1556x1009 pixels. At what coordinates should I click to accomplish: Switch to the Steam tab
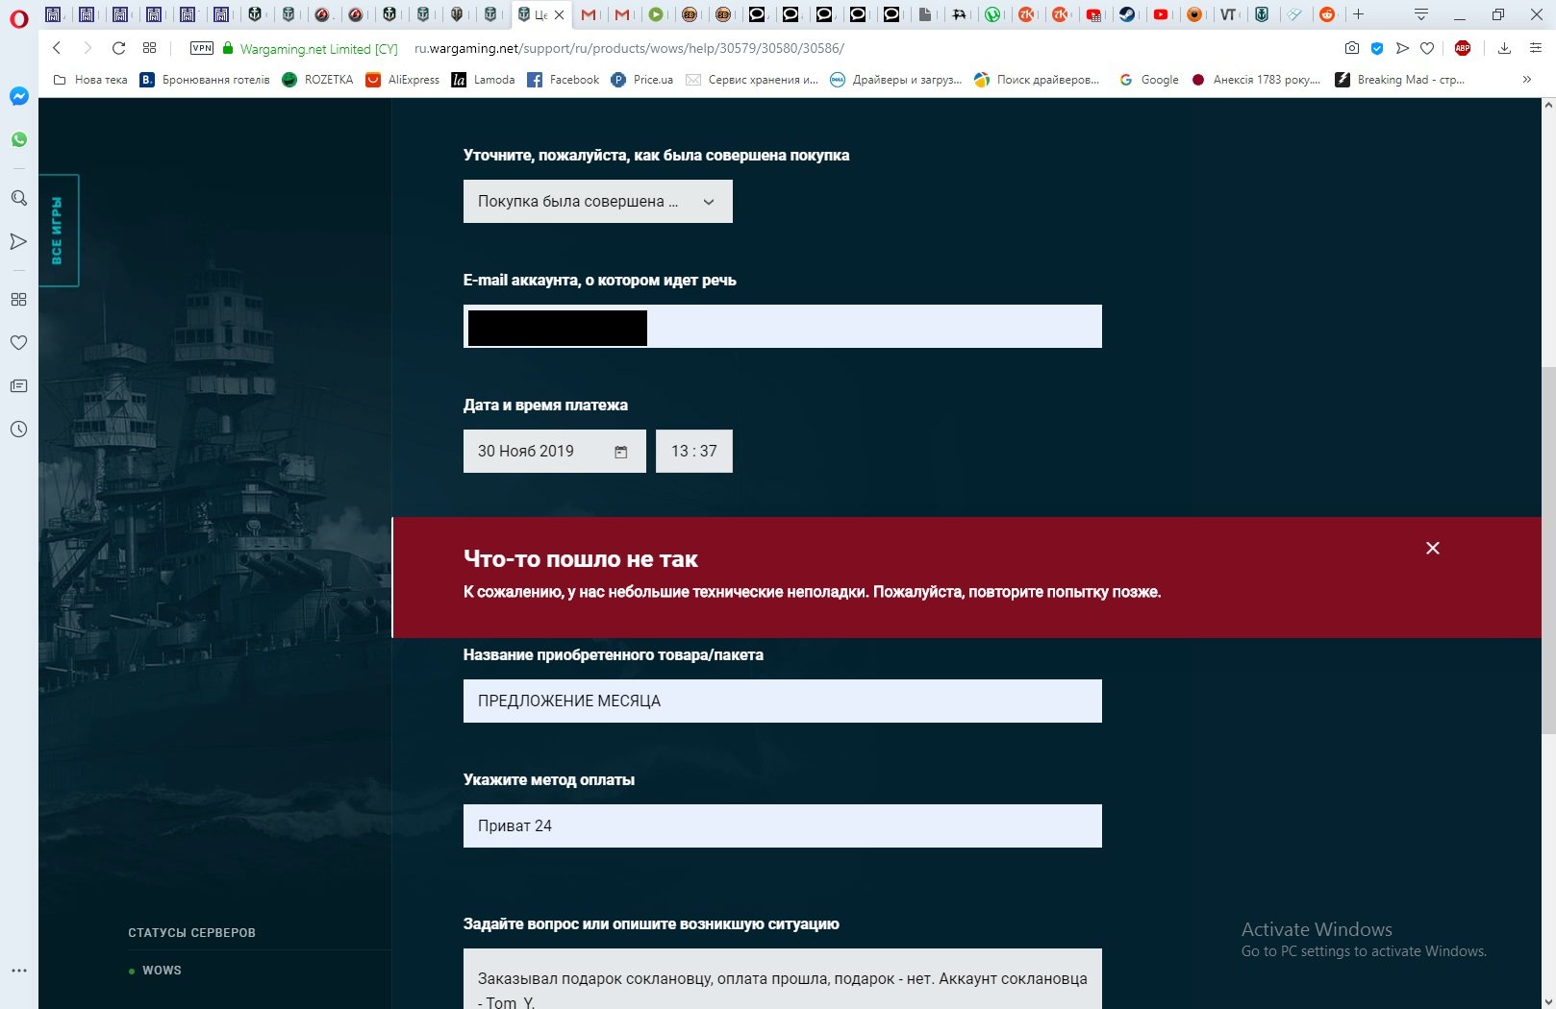[x=1127, y=14]
